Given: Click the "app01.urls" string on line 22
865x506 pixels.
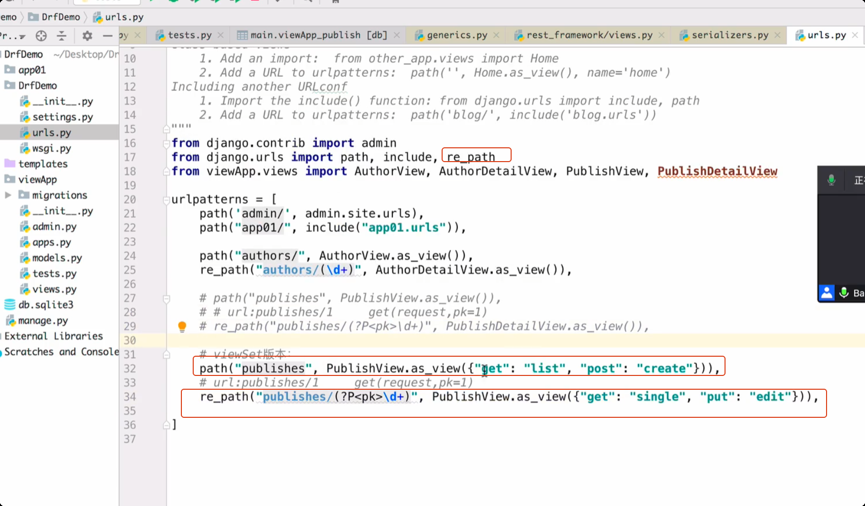Looking at the screenshot, I should 404,228.
